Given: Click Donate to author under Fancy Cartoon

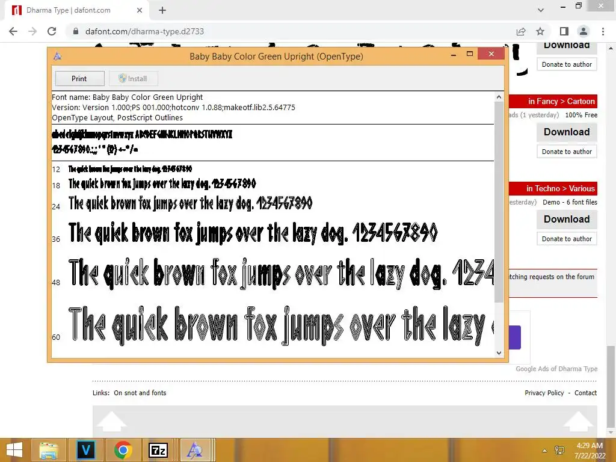Looking at the screenshot, I should 567,152.
